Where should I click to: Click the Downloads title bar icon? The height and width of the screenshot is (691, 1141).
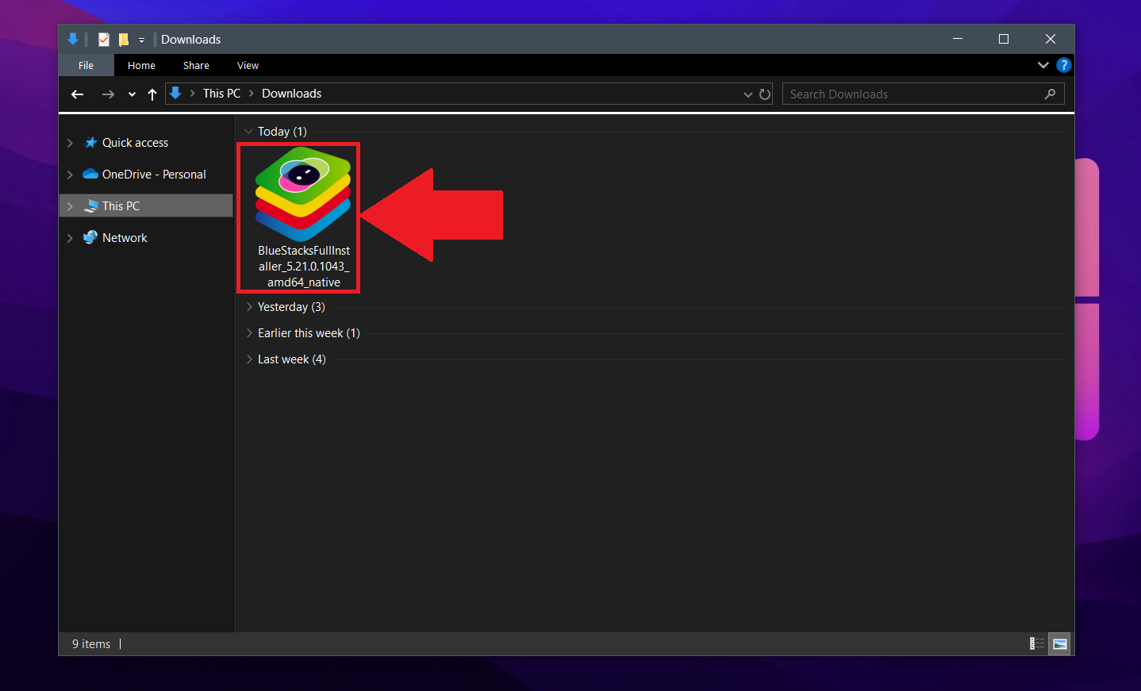click(x=73, y=39)
